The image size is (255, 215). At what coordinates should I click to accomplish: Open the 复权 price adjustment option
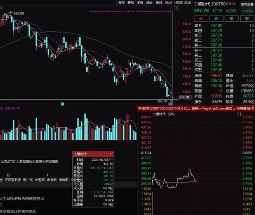point(121,2)
